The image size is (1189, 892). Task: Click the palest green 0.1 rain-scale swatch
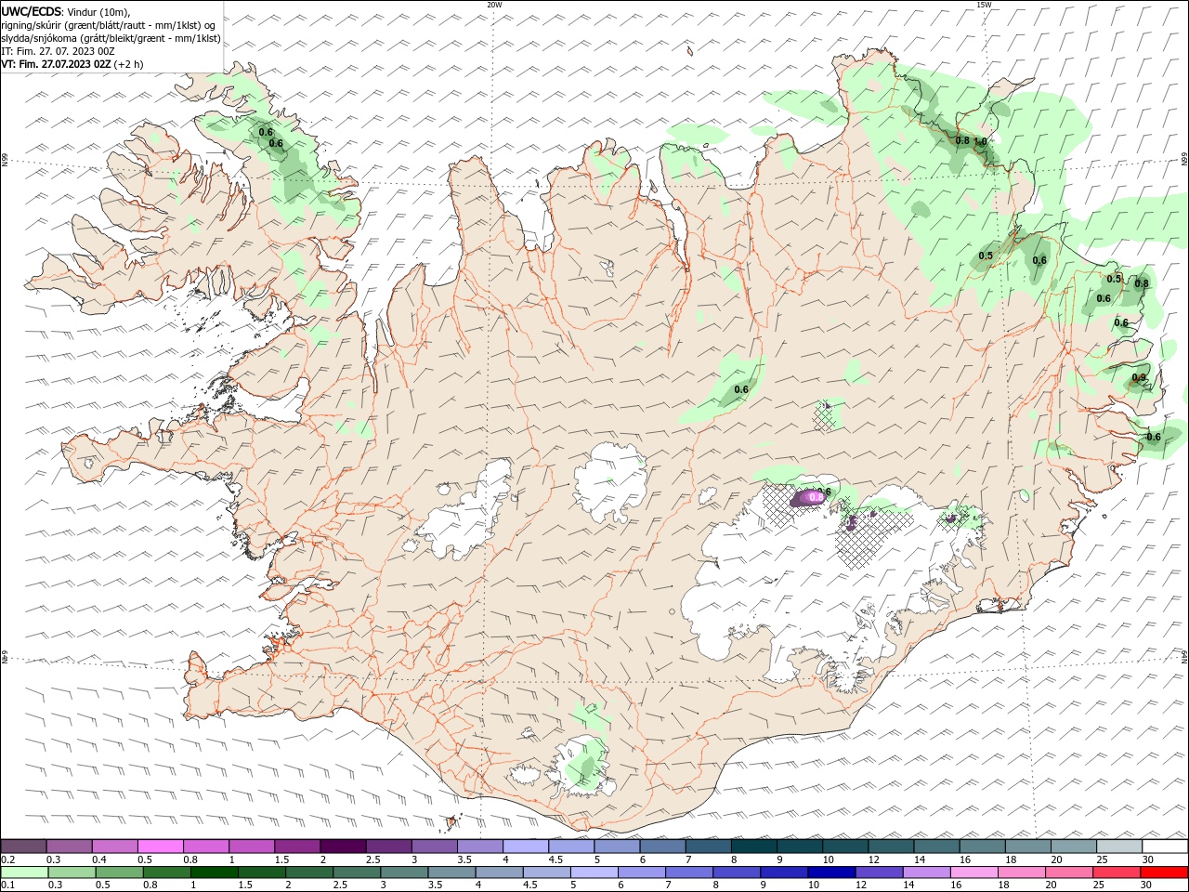click(24, 872)
